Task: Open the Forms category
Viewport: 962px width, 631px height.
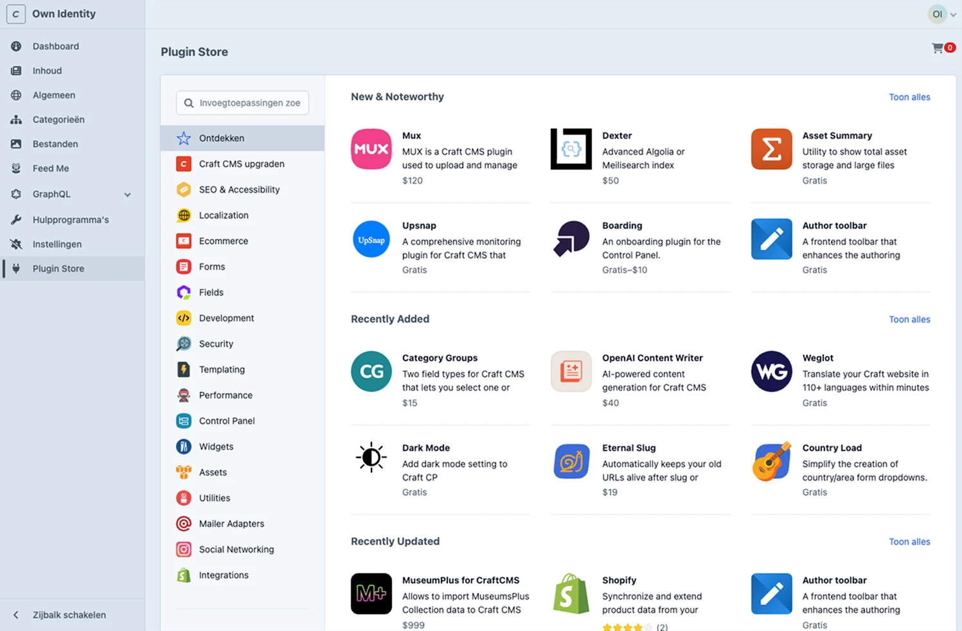Action: 242,267
